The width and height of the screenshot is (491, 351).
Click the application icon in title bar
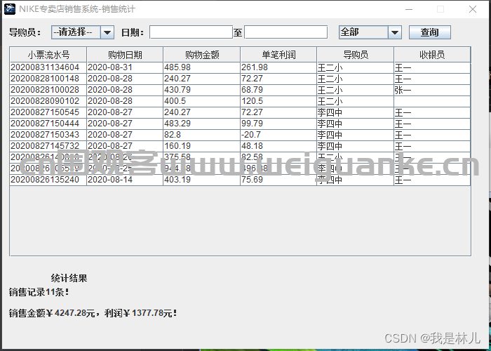10,8
